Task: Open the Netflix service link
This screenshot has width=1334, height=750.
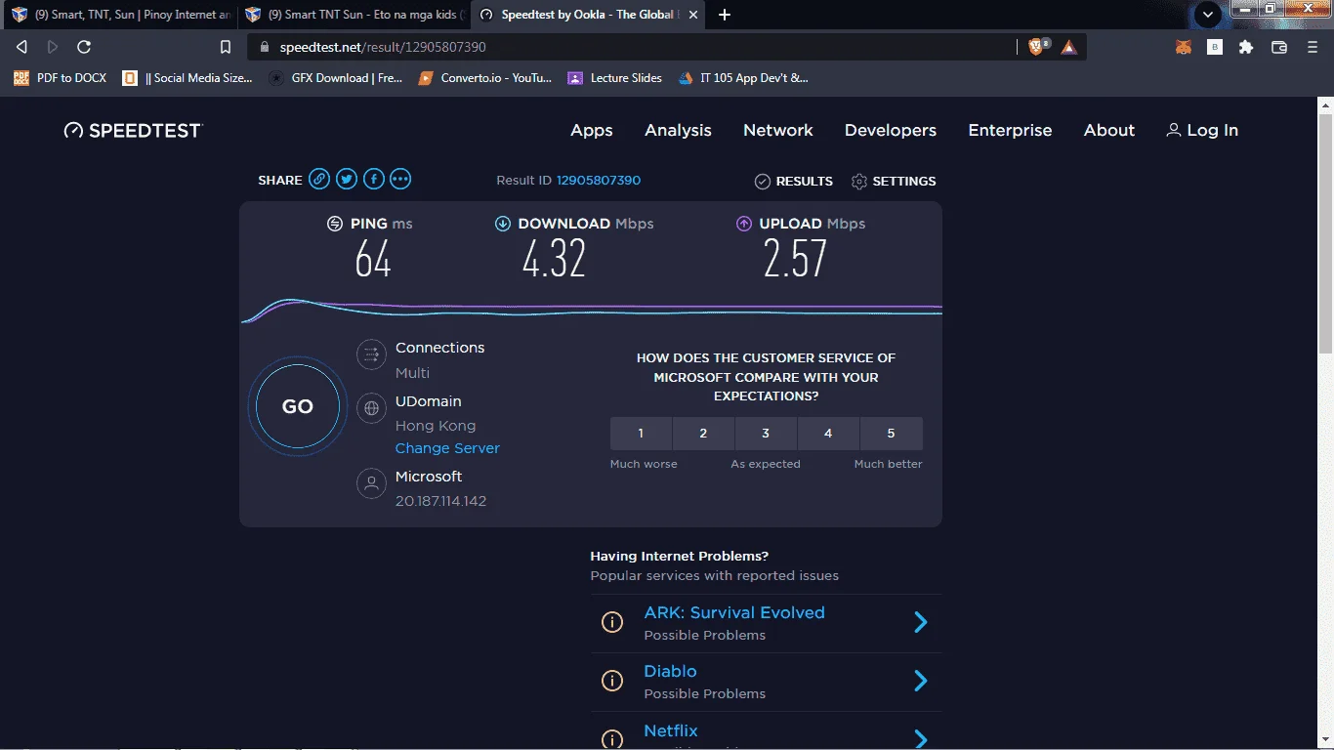Action: coord(671,730)
